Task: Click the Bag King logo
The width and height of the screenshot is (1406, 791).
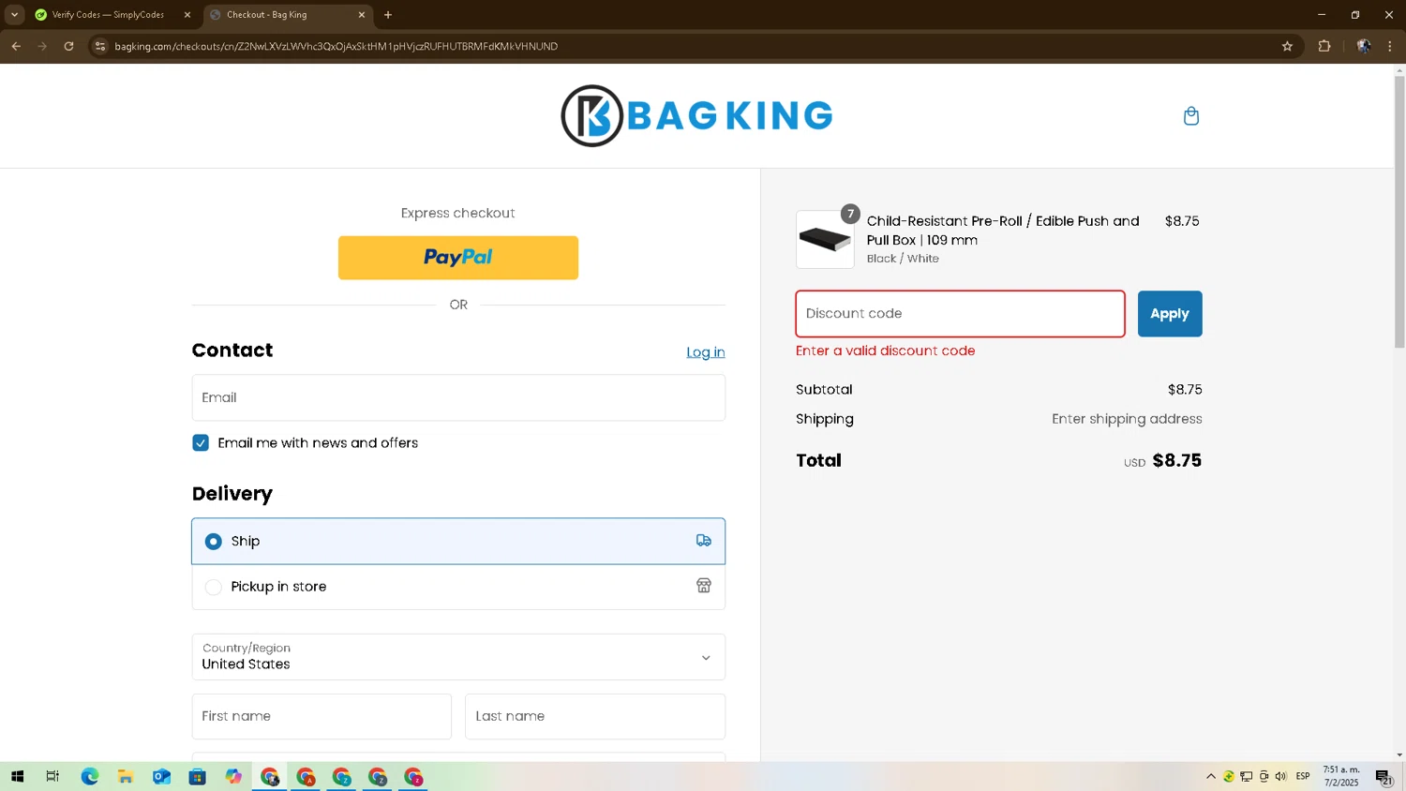Action: click(x=696, y=115)
